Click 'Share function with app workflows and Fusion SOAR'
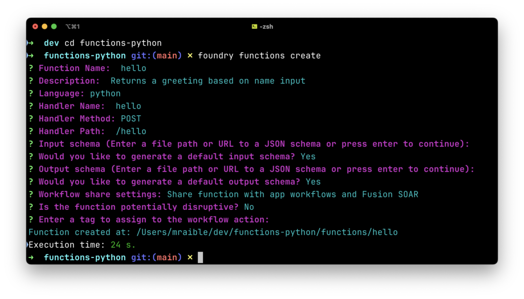The height and width of the screenshot is (299, 524). [x=292, y=195]
